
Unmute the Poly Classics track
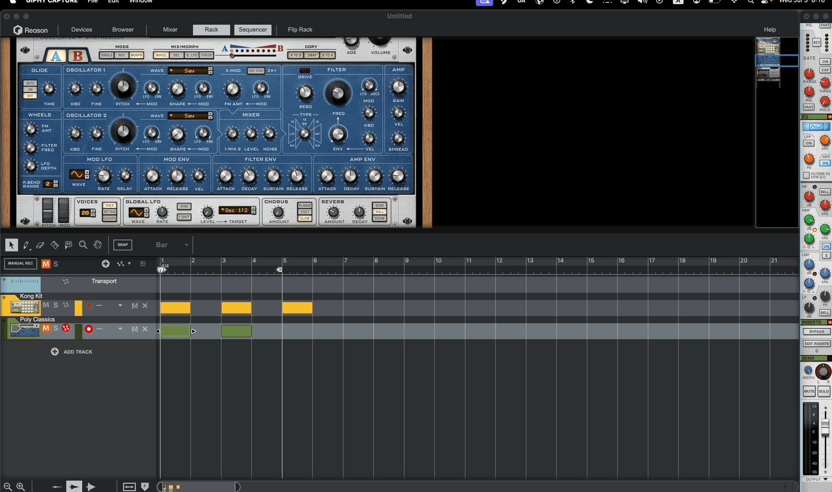pos(46,328)
